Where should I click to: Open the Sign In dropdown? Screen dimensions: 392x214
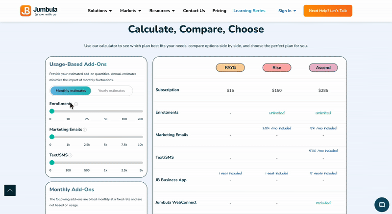[287, 11]
